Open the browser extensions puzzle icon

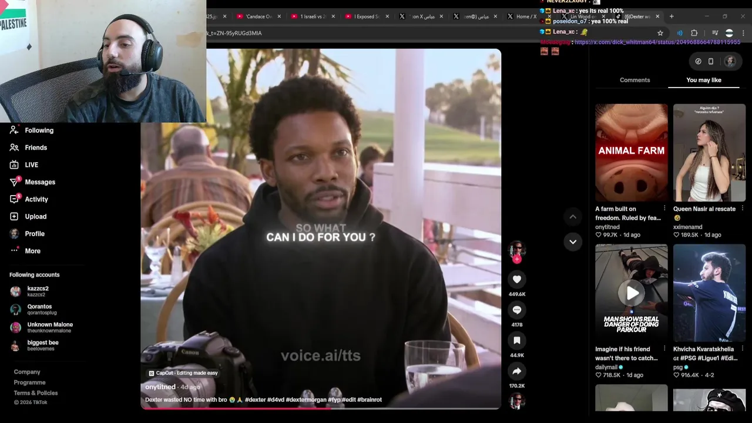click(694, 33)
